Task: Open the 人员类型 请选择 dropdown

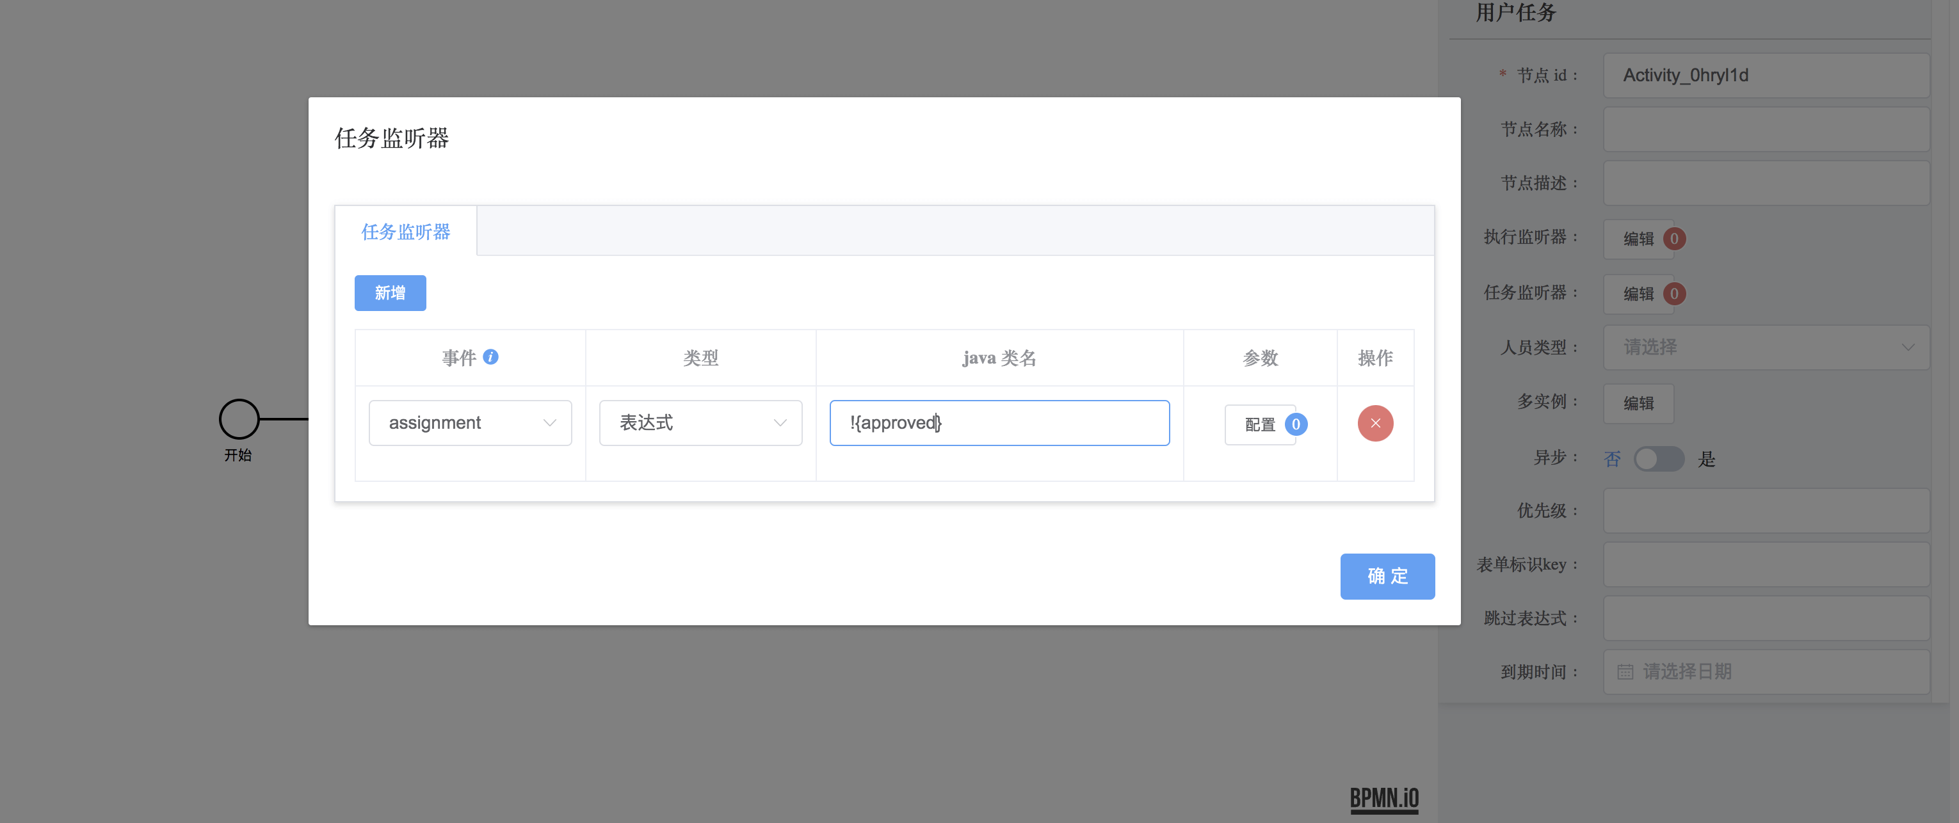Action: [1765, 346]
